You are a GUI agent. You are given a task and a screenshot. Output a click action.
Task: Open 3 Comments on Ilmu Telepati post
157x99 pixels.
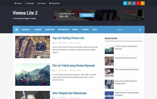[75, 98]
